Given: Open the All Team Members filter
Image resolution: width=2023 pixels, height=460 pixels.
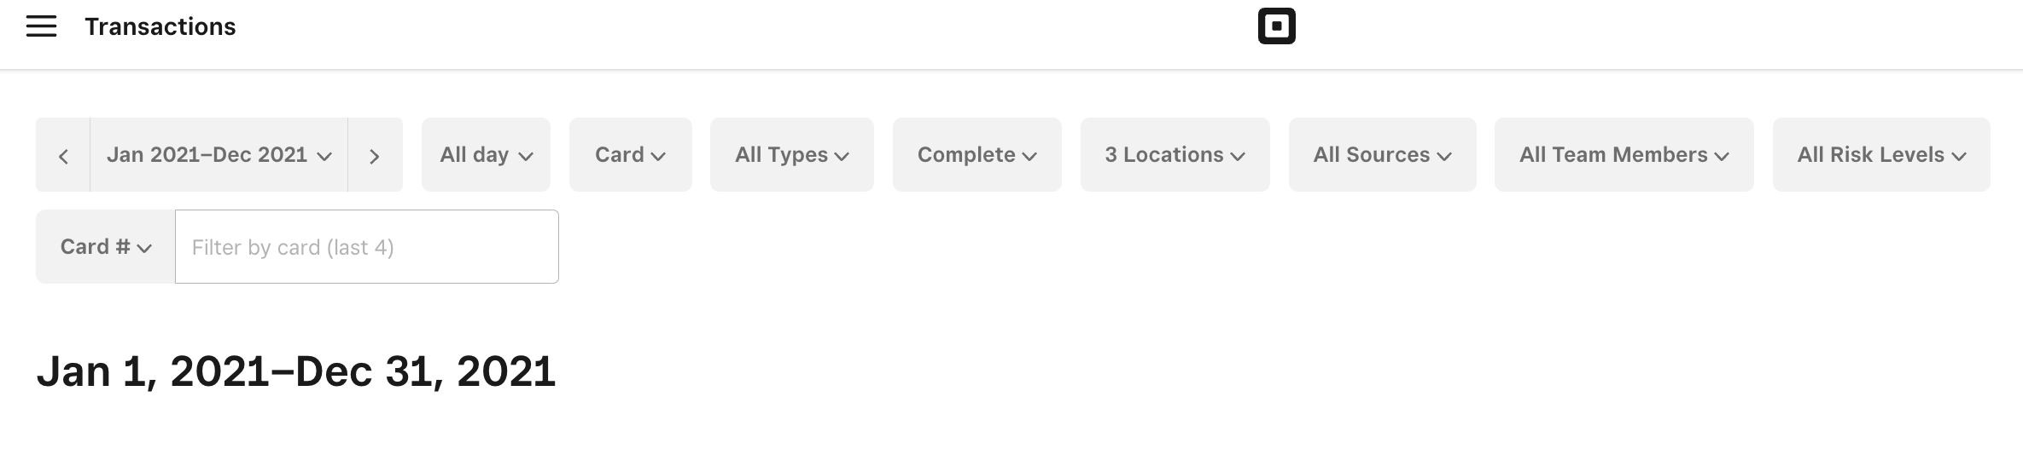Looking at the screenshot, I should point(1624,155).
